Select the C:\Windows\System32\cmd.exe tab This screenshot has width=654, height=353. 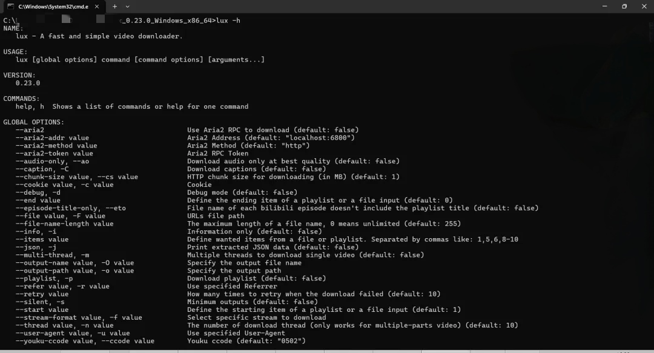53,7
